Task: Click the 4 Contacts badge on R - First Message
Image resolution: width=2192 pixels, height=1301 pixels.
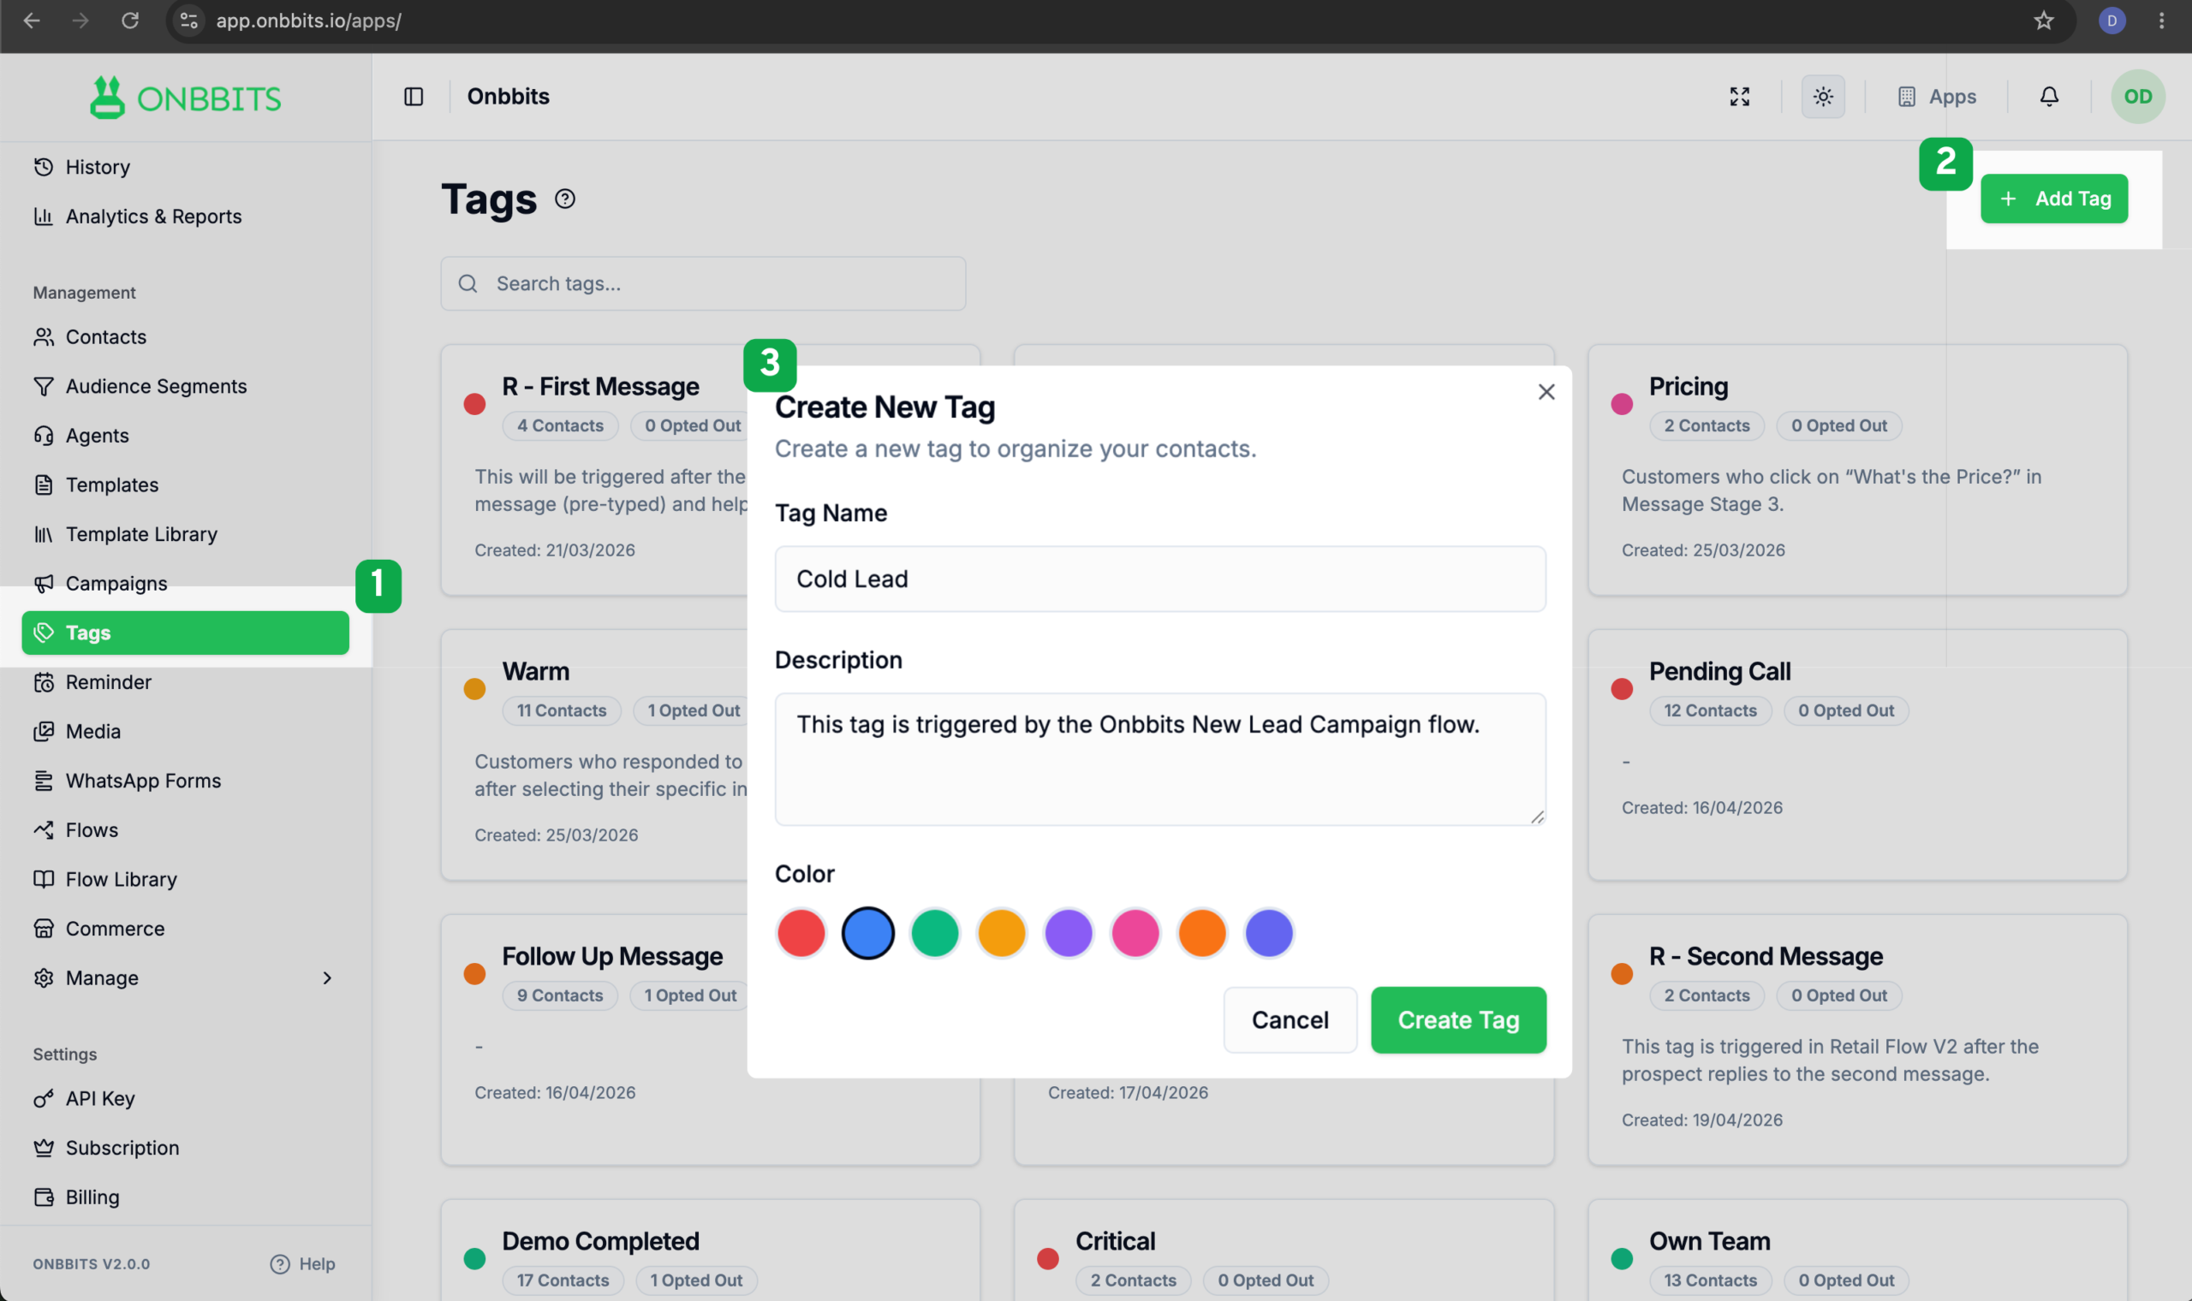Action: [560, 426]
